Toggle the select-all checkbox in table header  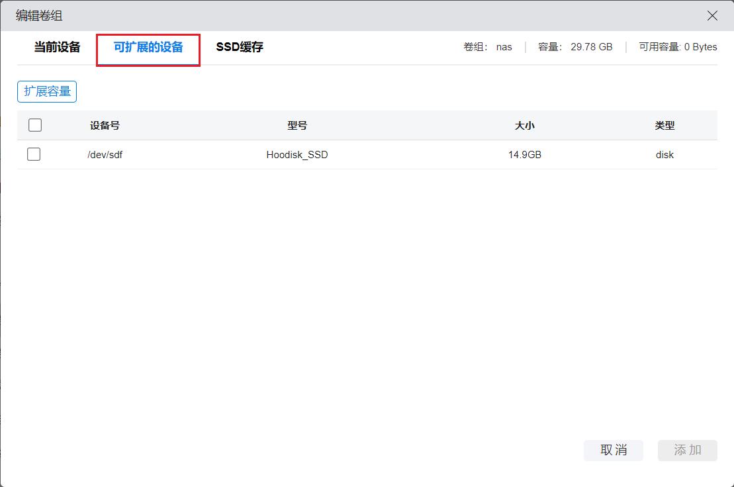[35, 125]
